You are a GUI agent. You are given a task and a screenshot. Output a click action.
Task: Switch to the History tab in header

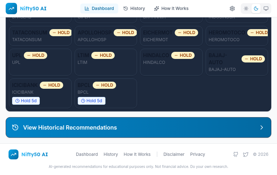(134, 9)
